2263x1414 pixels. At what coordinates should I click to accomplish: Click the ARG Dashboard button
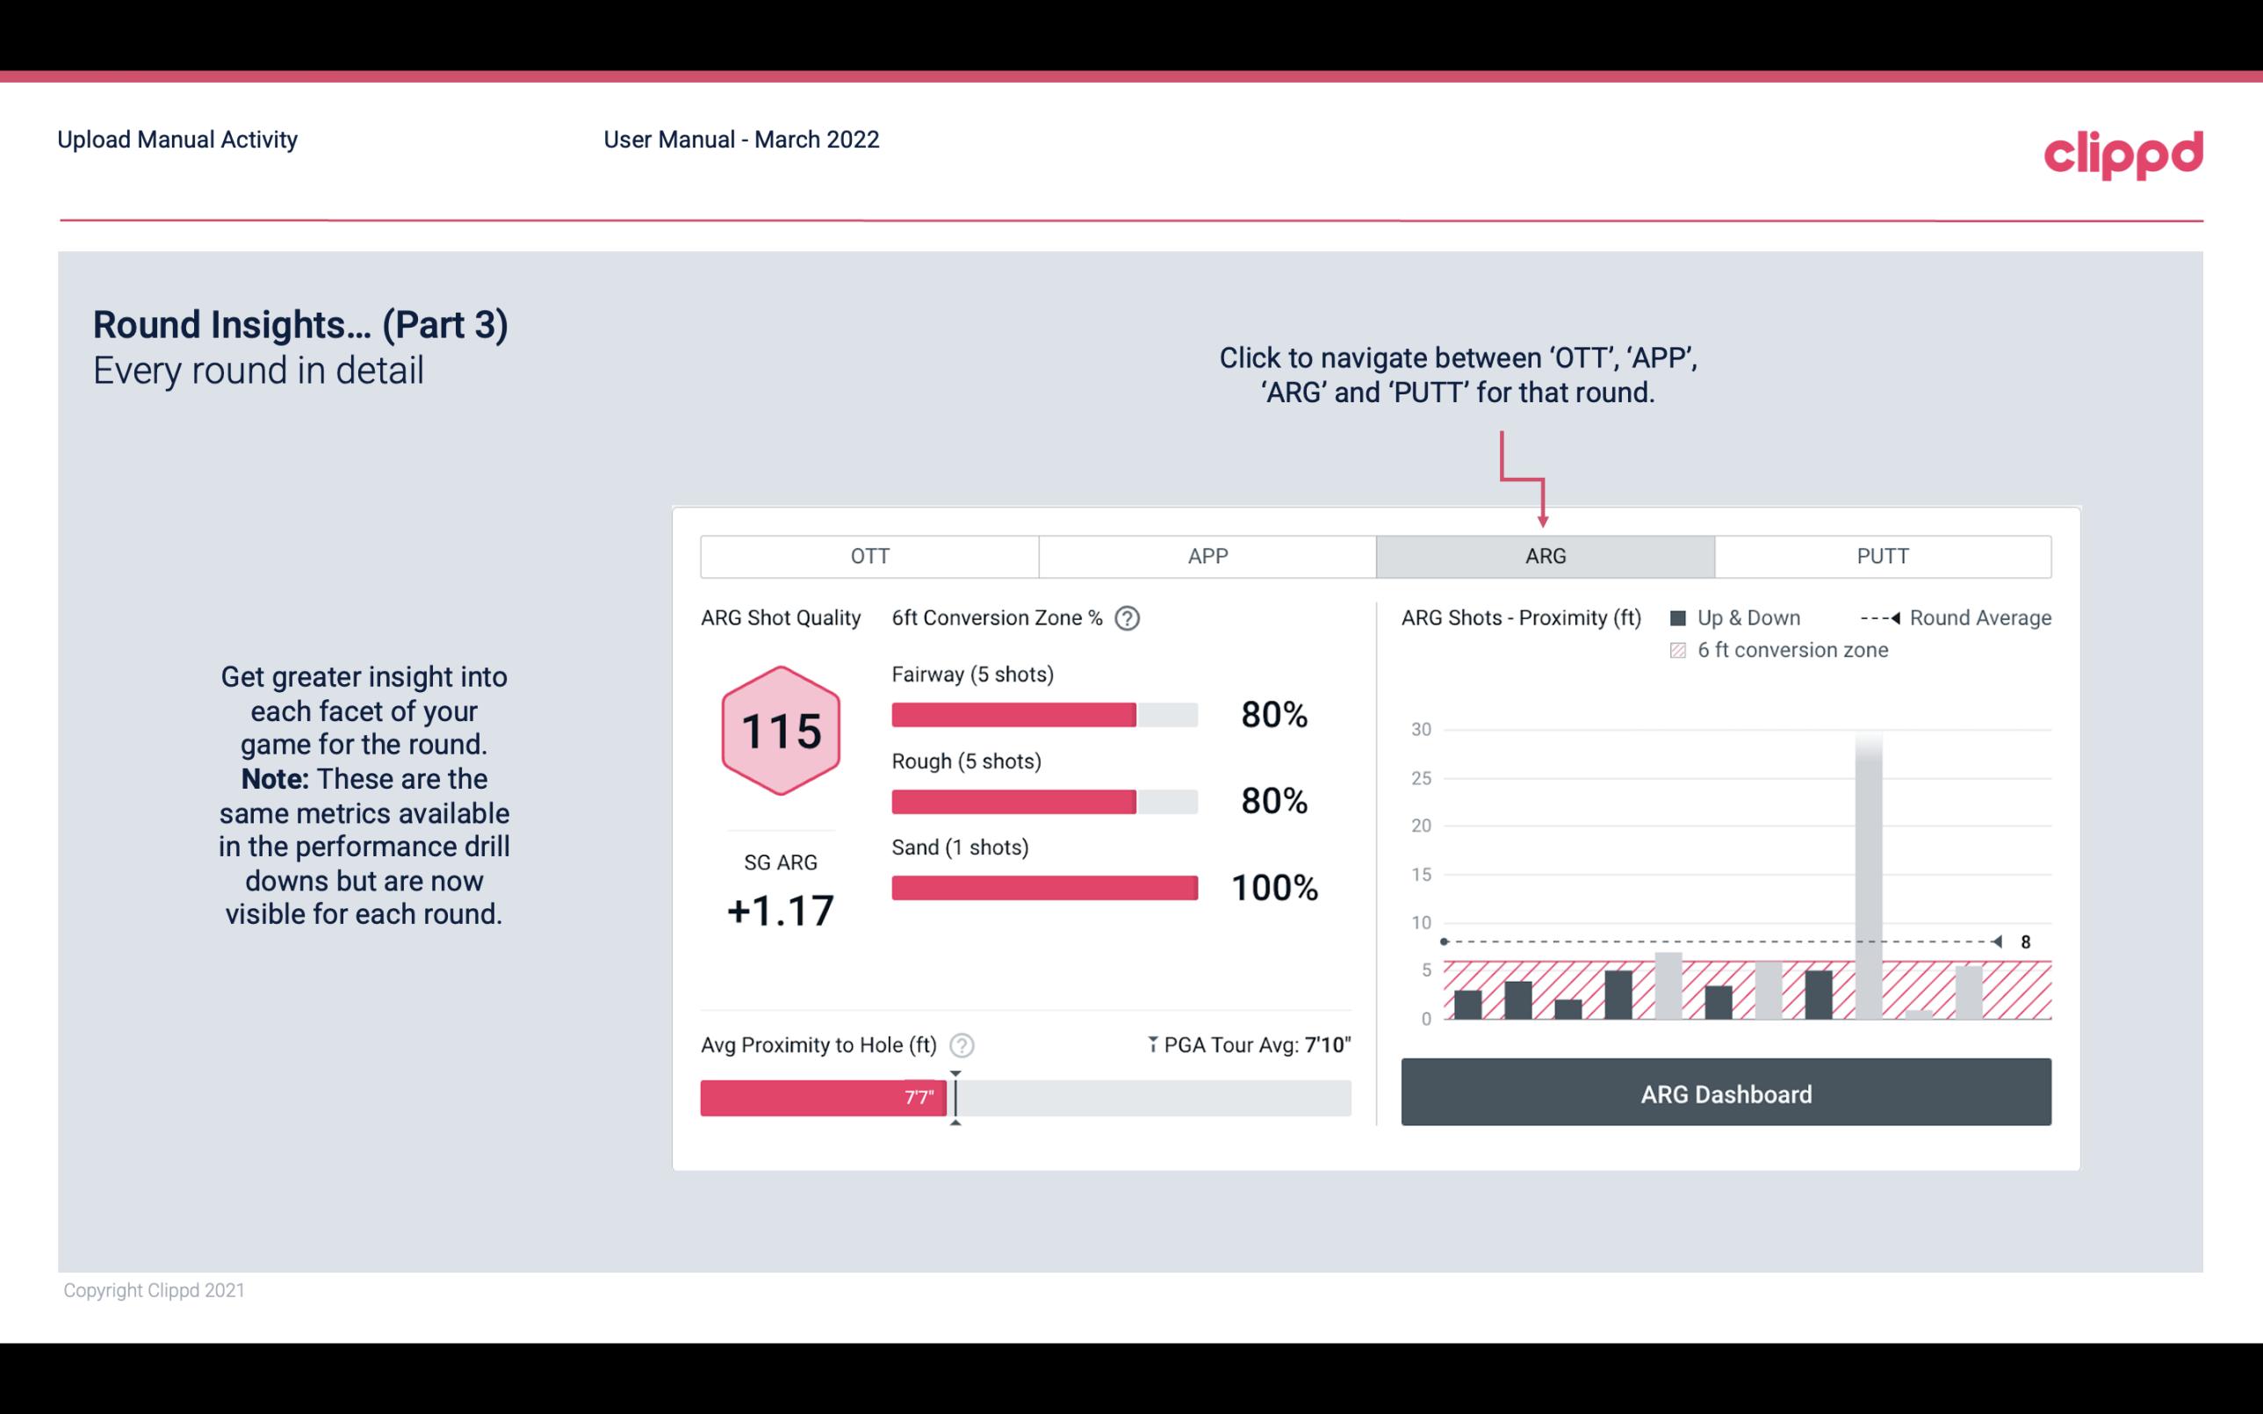[1726, 1093]
